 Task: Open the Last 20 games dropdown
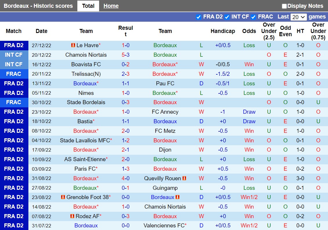click(298, 17)
